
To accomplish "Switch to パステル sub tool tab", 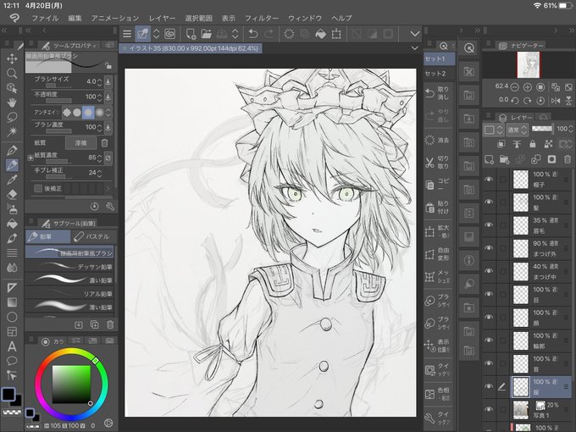I will (93, 236).
